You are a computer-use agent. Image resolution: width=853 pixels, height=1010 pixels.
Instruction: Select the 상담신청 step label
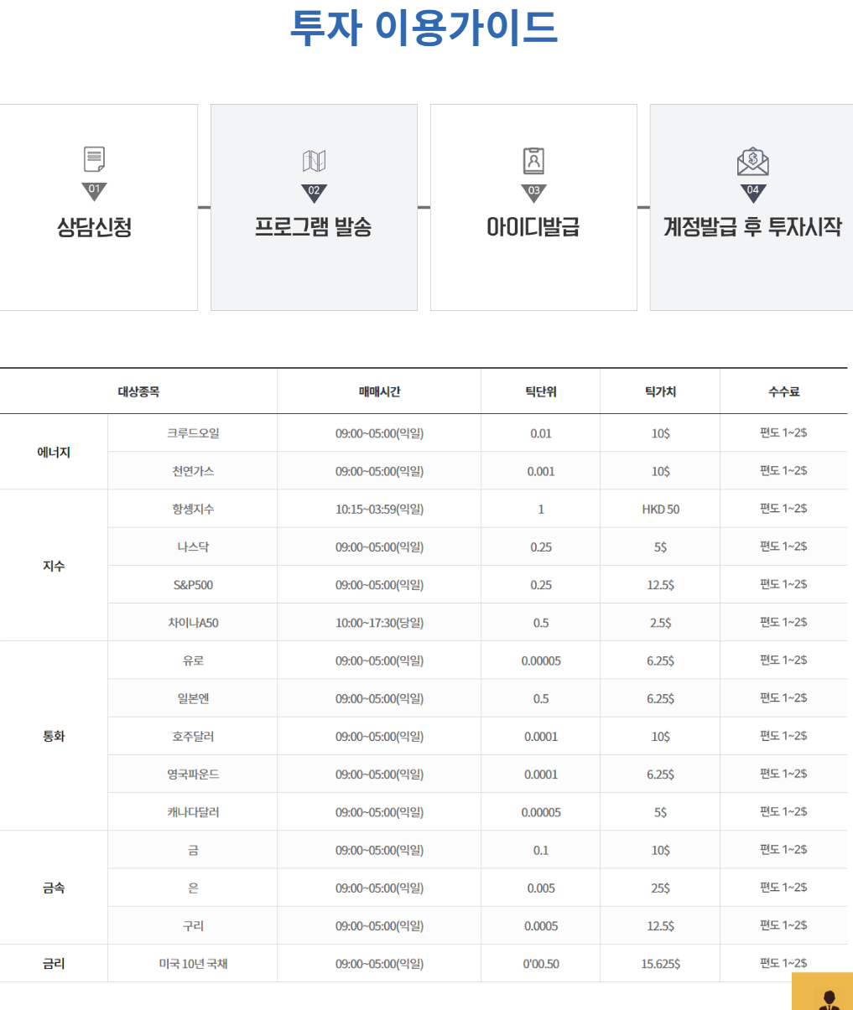(94, 227)
